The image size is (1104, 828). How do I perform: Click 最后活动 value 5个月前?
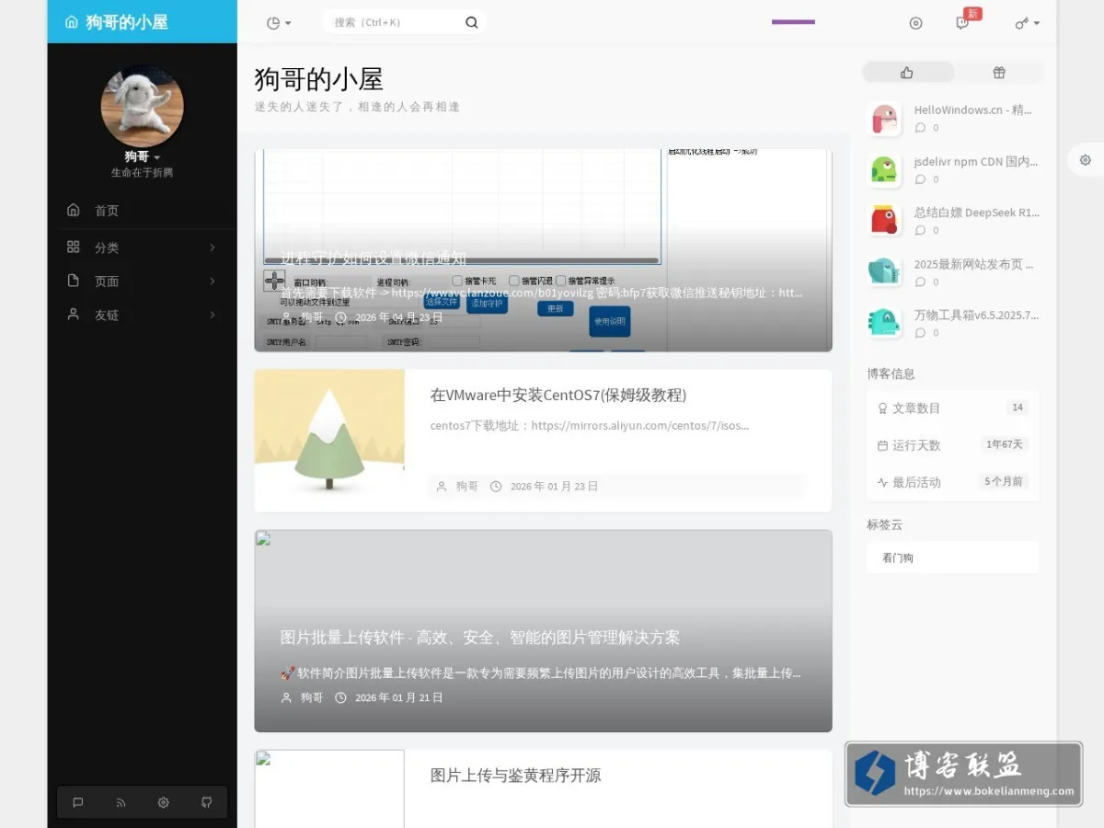[x=1004, y=481]
